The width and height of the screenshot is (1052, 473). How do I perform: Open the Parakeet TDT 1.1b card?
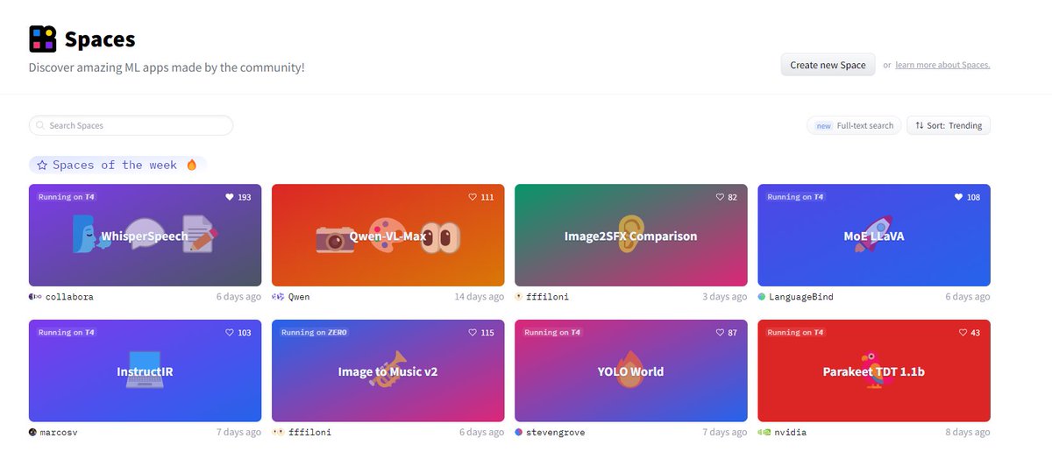(874, 371)
